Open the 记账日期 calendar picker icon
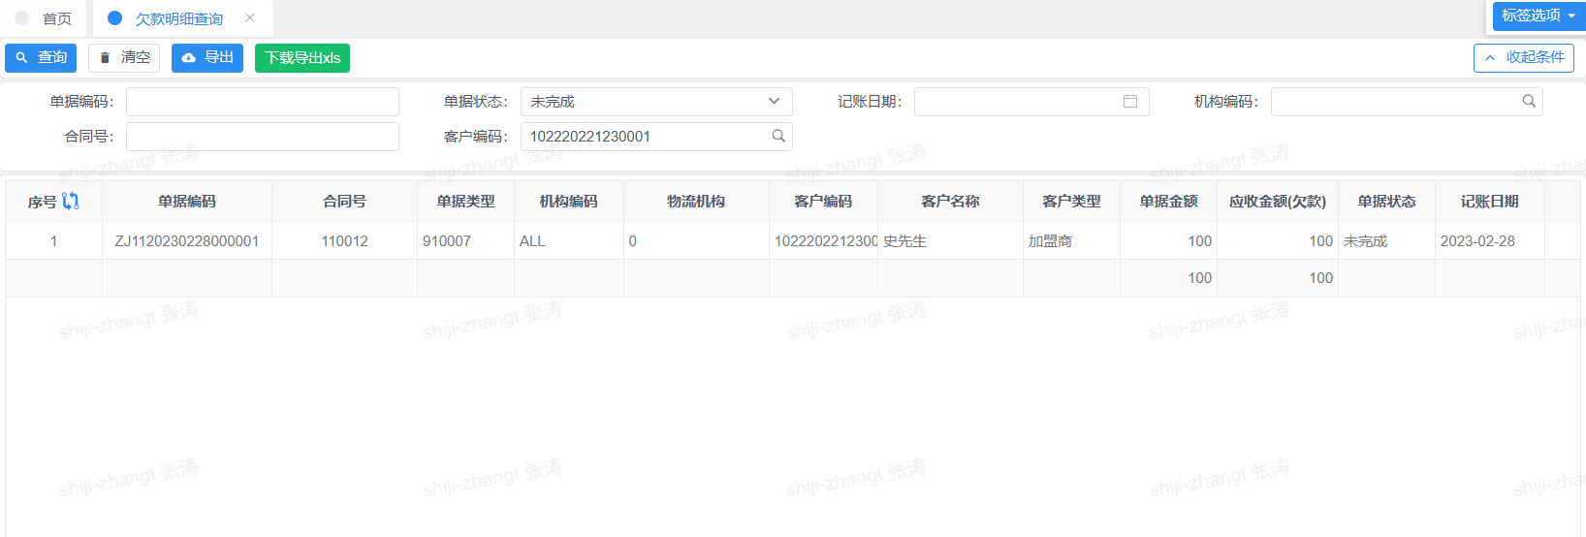The height and width of the screenshot is (537, 1586). click(1130, 101)
